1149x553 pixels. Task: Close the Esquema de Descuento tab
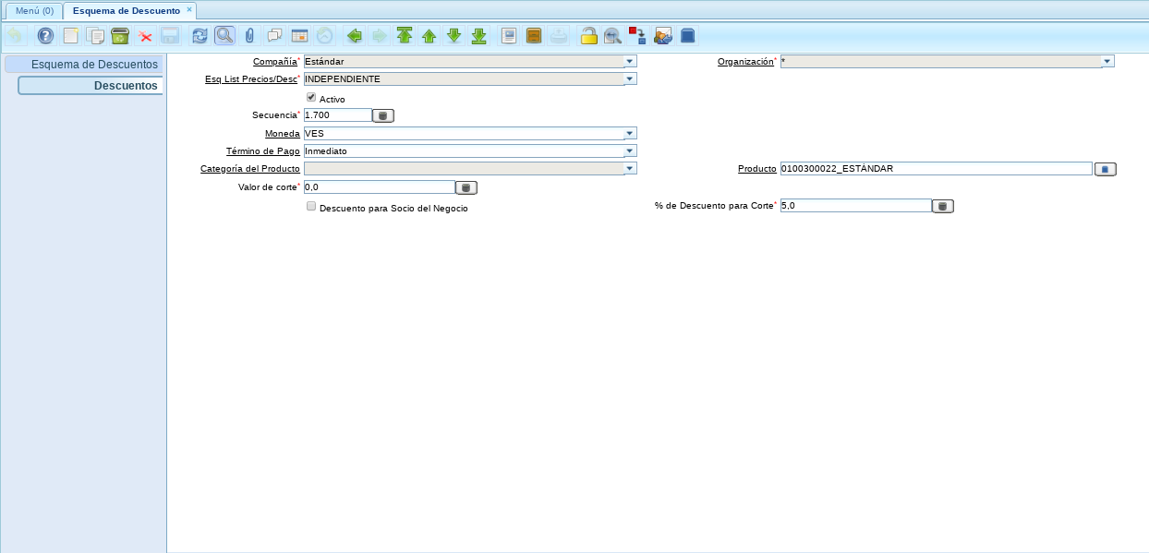click(x=189, y=9)
